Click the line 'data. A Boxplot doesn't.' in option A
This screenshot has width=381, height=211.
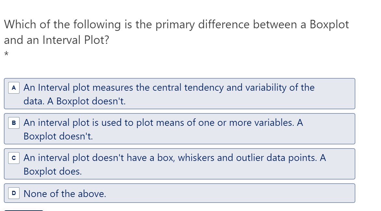tap(75, 101)
